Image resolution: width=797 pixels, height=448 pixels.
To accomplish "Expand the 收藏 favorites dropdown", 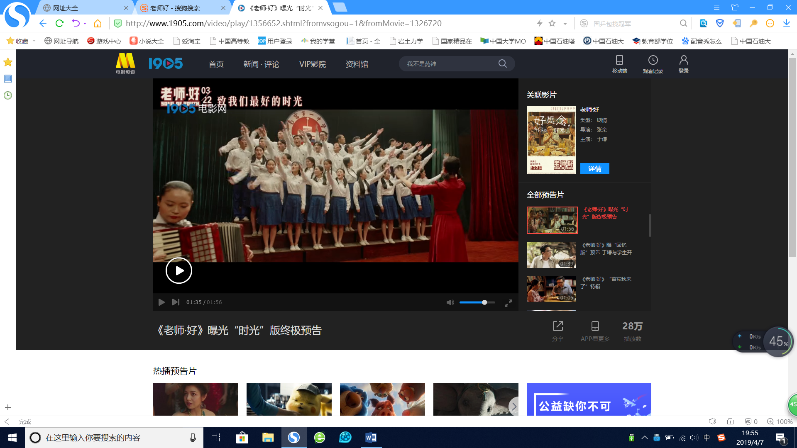I will [x=34, y=41].
